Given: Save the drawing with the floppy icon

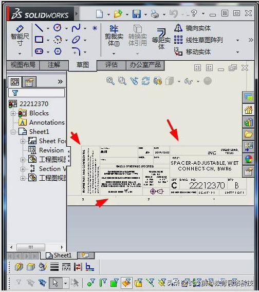Looking at the screenshot, I should coord(137,14).
